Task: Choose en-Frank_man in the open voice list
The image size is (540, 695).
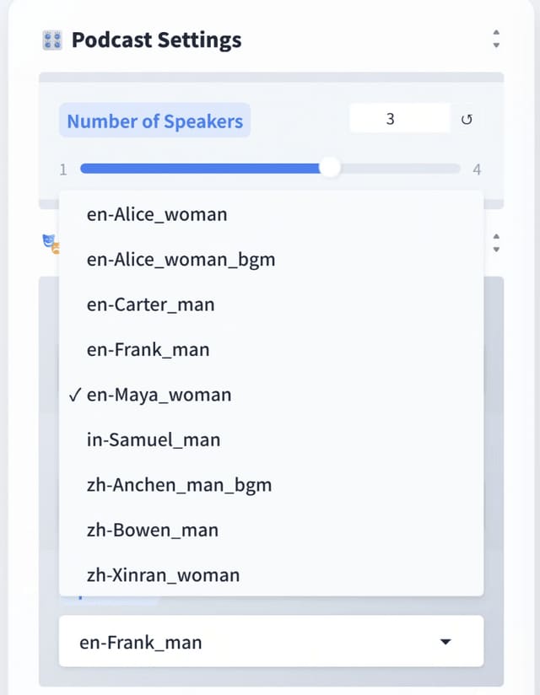Action: coord(148,349)
